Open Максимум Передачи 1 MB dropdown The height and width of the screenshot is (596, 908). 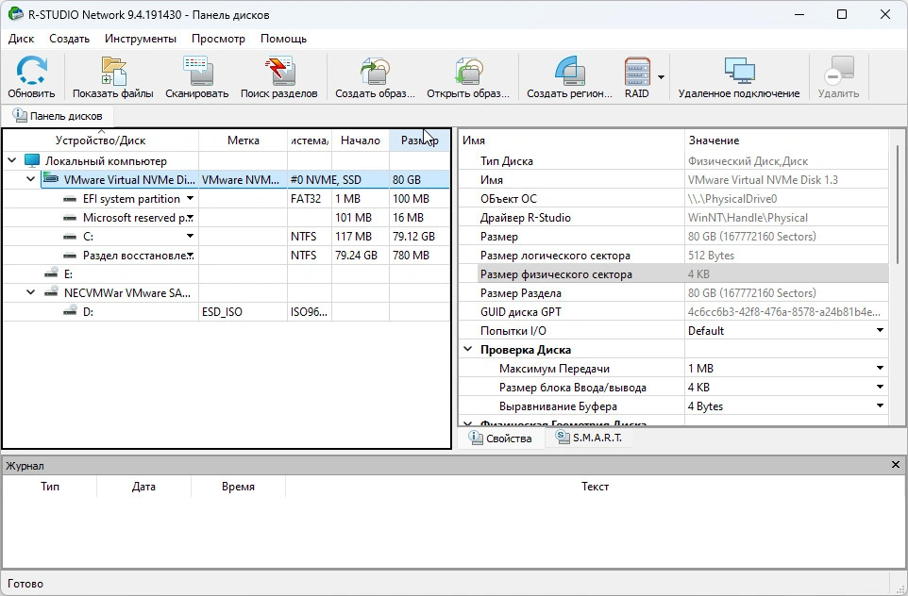click(x=880, y=368)
